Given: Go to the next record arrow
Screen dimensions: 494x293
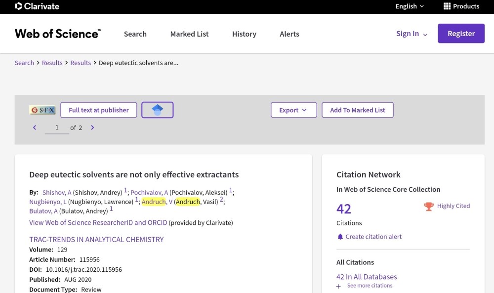Looking at the screenshot, I should tap(92, 127).
